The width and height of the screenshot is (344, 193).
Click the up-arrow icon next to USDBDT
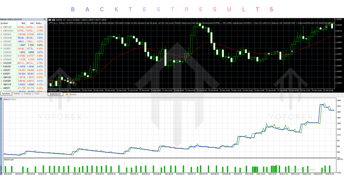(x=1, y=48)
